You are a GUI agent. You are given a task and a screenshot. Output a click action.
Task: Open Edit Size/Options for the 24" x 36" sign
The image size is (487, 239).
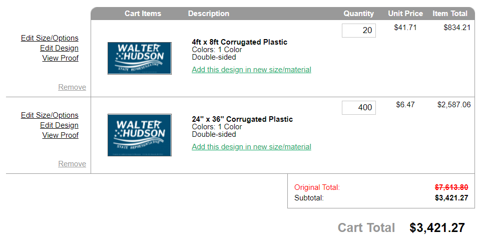coord(50,115)
